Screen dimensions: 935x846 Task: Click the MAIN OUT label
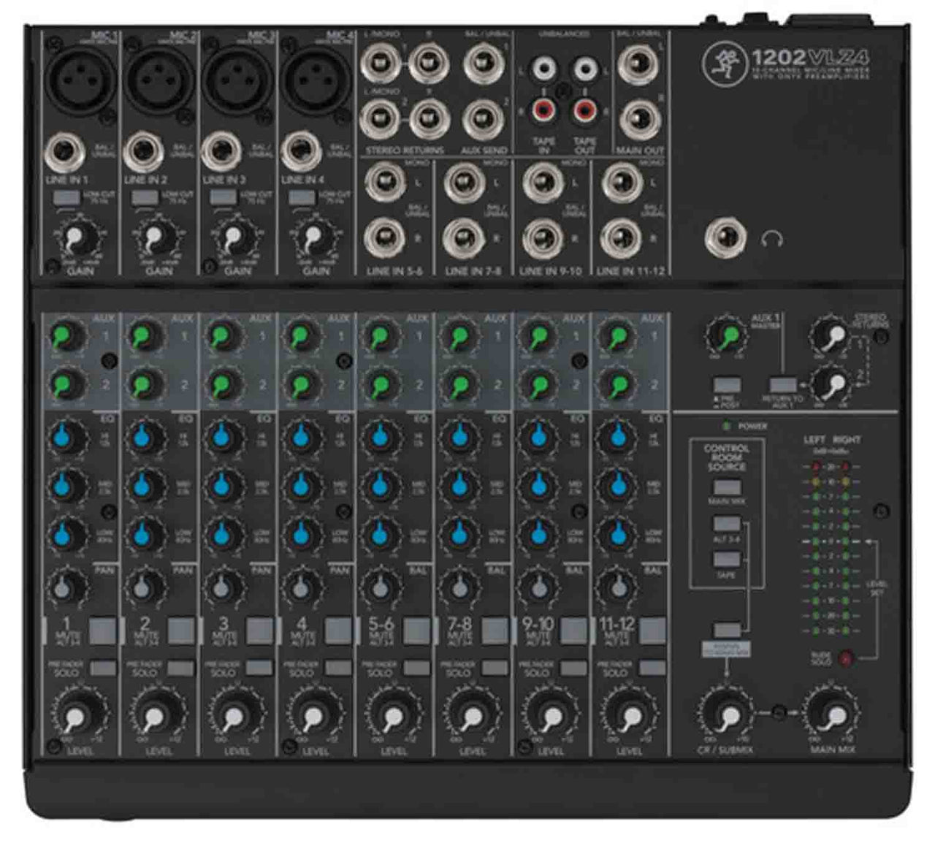coord(639,151)
